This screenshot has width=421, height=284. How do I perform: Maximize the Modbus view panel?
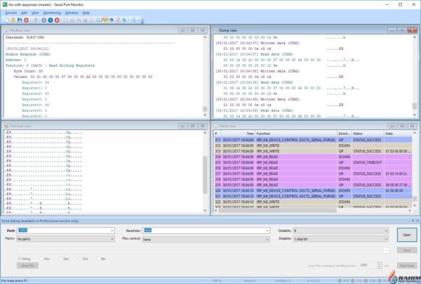point(192,30)
